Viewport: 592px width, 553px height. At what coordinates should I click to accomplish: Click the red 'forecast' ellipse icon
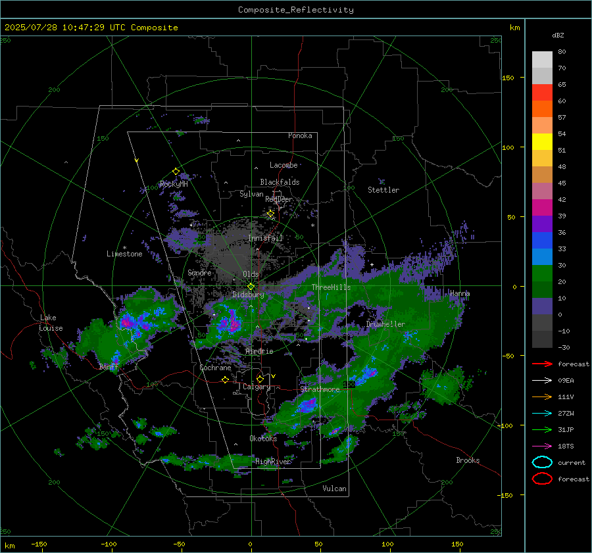coord(542,479)
